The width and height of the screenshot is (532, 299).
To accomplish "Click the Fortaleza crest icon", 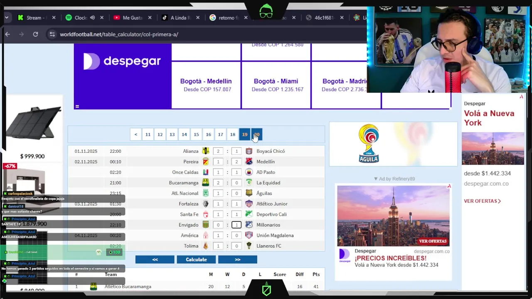I will coord(206,204).
